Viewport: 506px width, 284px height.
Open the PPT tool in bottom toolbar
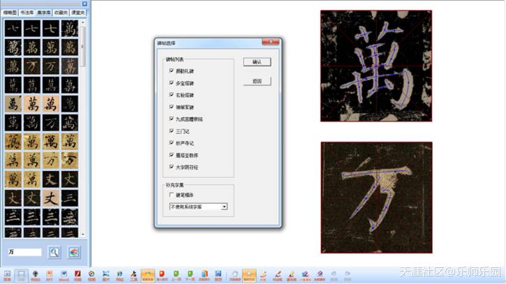pyautogui.click(x=49, y=274)
